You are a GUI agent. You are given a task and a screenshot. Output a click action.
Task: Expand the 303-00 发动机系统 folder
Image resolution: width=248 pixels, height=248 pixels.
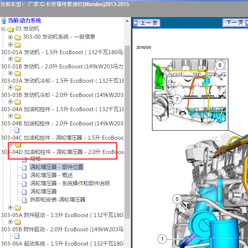coord(11,37)
